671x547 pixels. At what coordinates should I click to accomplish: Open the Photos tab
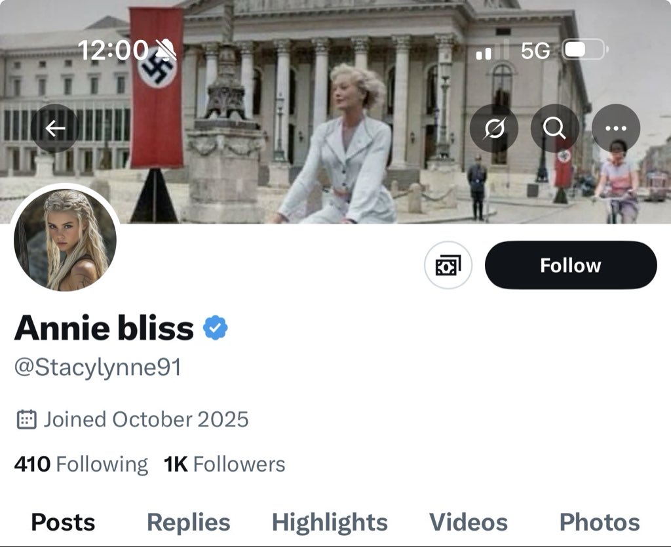[x=599, y=523]
